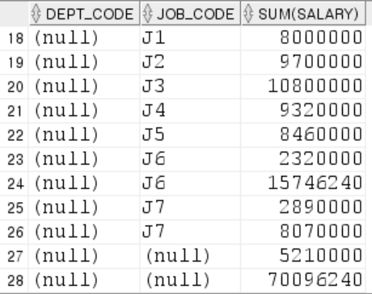Click DEPT_CODE (null) cell in row 26
This screenshot has width=372, height=294.
84,232
